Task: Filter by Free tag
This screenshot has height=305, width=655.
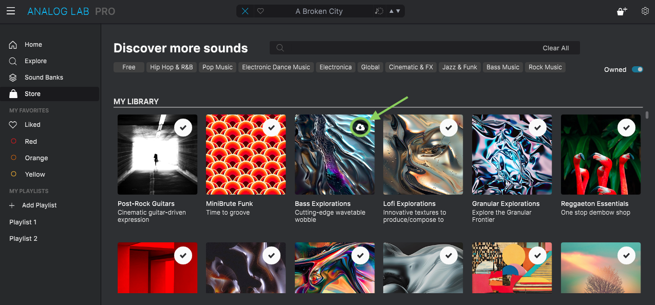Action: (x=129, y=67)
